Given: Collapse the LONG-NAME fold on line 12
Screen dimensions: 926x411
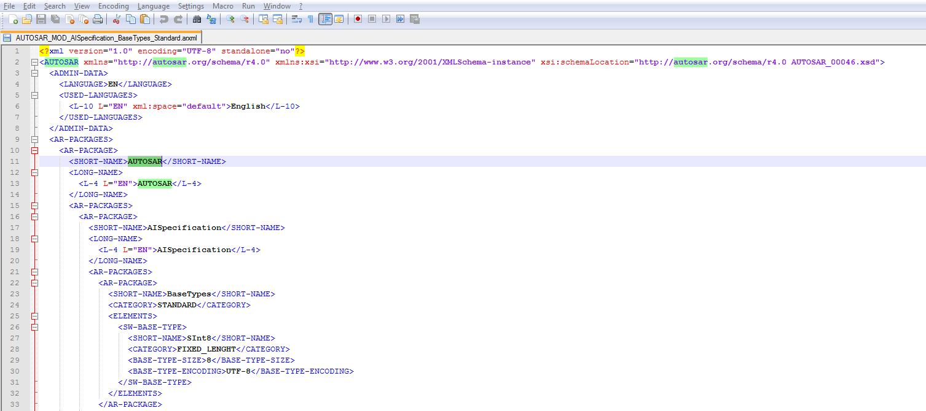Looking at the screenshot, I should coord(34,172).
